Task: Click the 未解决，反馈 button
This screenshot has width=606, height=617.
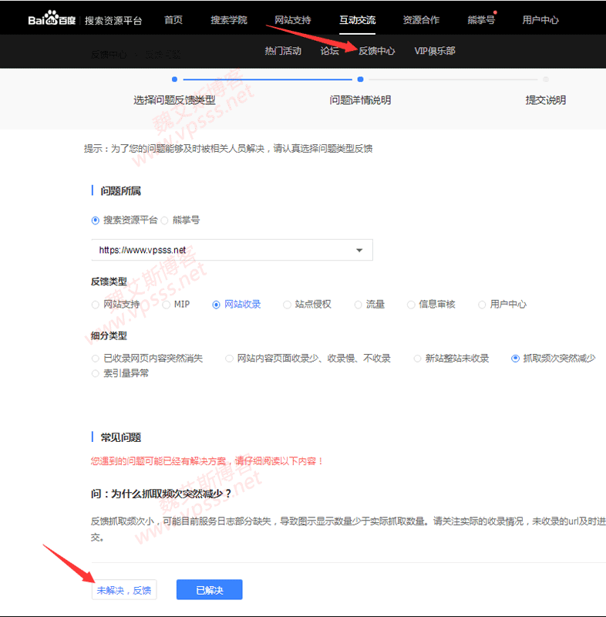Action: pyautogui.click(x=124, y=590)
